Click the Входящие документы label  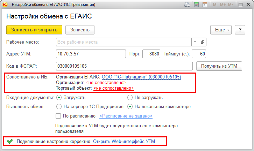30,98
